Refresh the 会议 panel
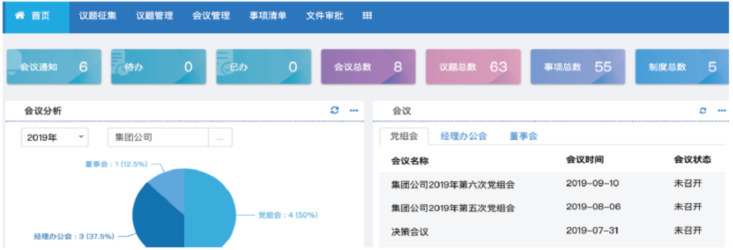 (703, 111)
